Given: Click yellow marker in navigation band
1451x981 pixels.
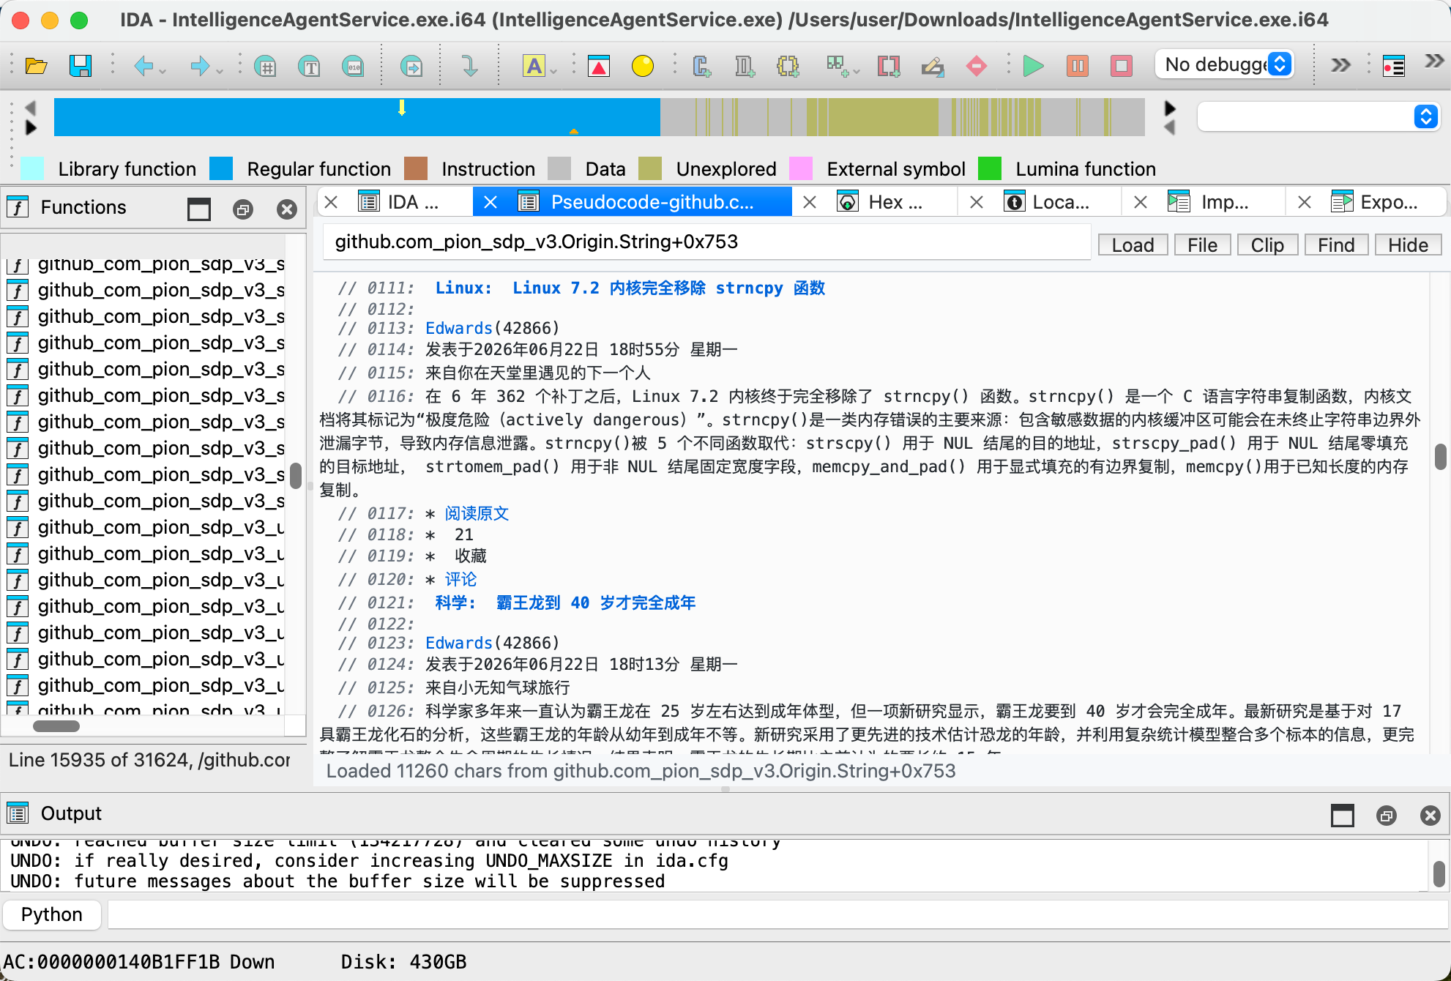Looking at the screenshot, I should (x=402, y=108).
